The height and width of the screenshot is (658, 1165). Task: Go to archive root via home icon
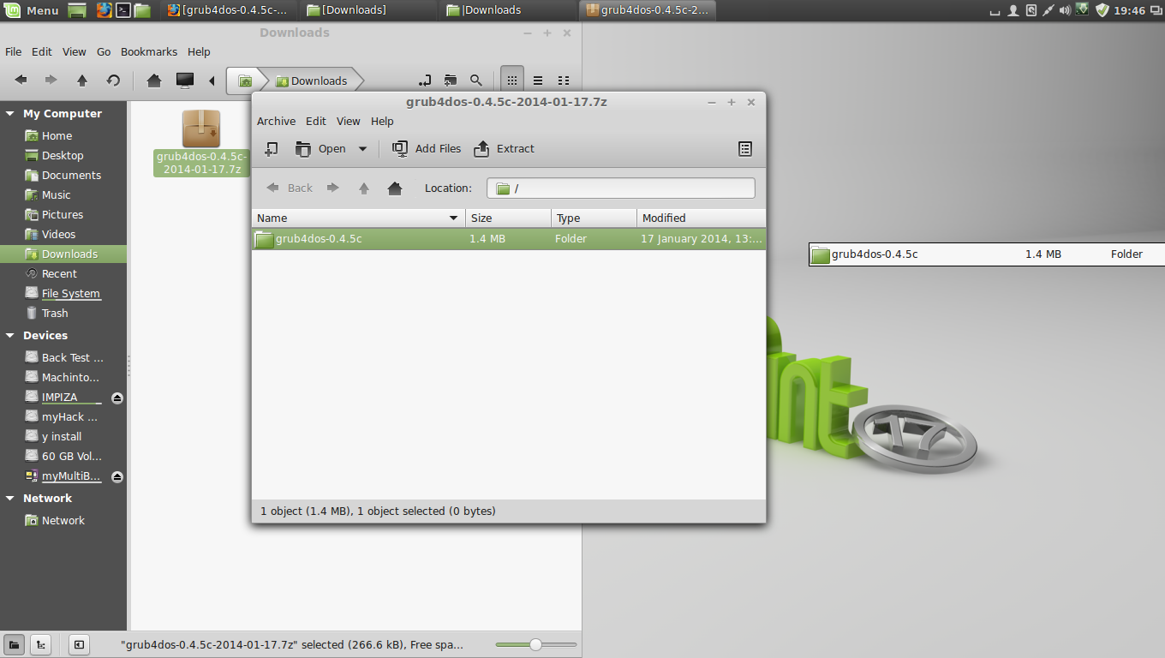pos(395,188)
